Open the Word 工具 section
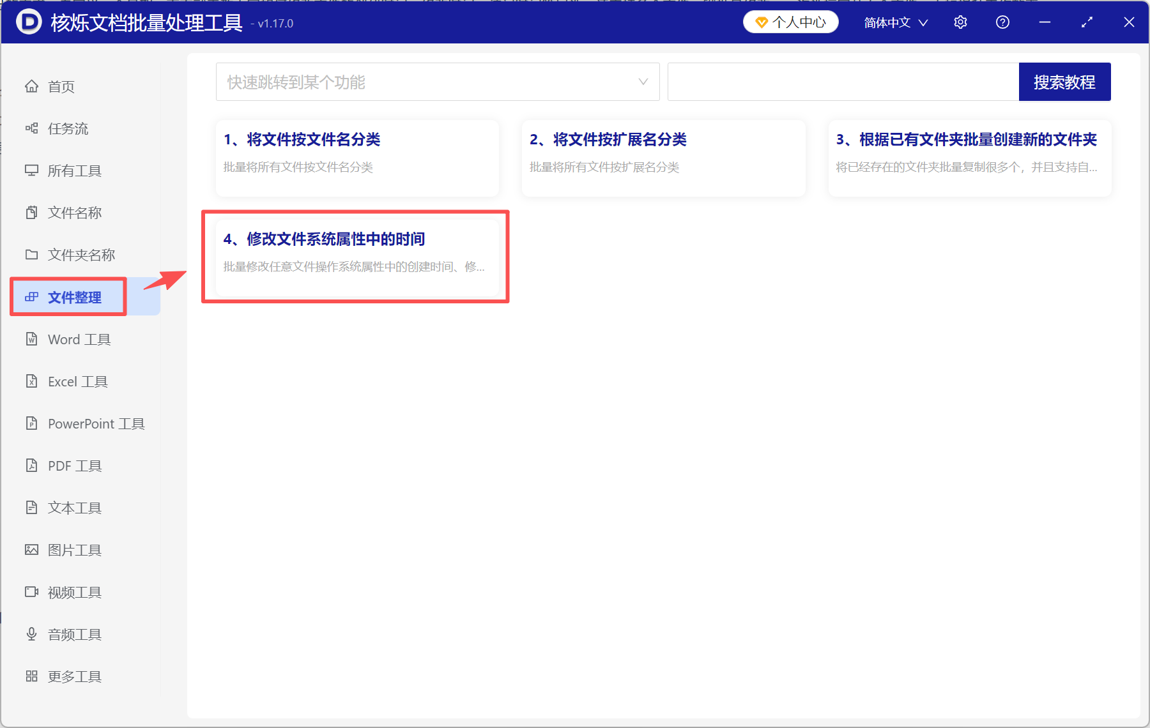This screenshot has height=728, width=1150. point(79,339)
